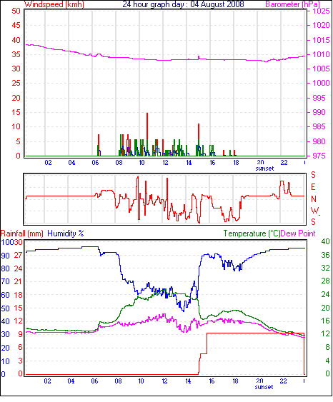Click the windspeed axis value 5
The height and width of the screenshot is (402, 333).
[18, 141]
